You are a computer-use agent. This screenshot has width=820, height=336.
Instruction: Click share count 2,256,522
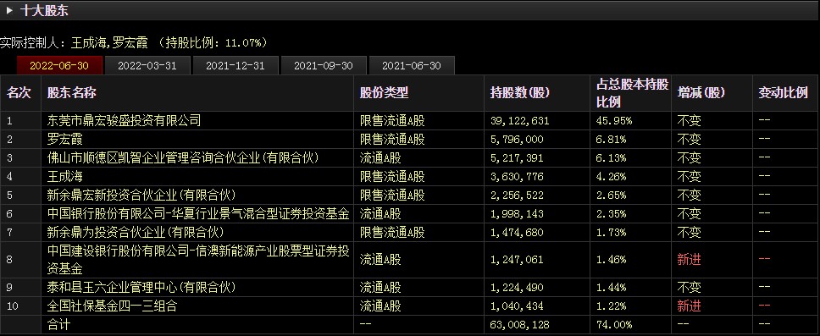(517, 195)
